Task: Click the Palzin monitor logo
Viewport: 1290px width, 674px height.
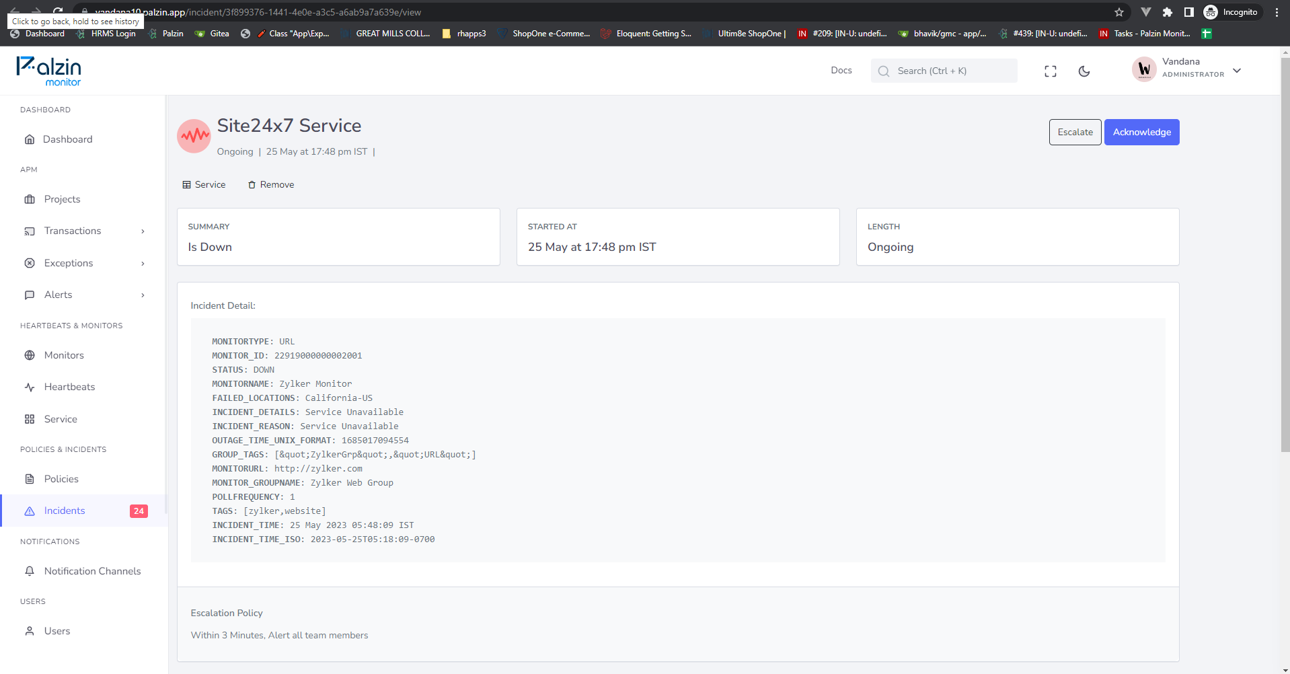Action: [48, 71]
